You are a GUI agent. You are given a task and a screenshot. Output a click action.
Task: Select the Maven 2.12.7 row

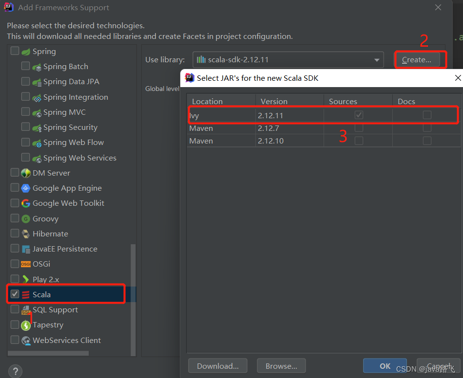(x=324, y=128)
